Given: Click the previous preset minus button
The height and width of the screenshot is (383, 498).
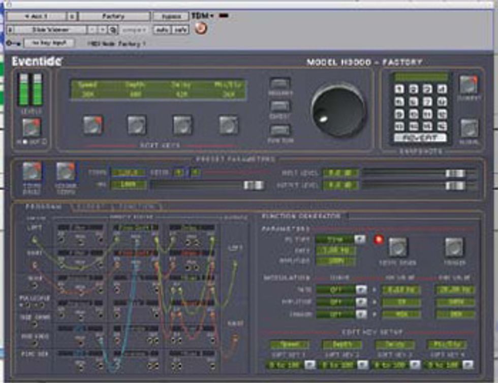Looking at the screenshot, I should click(92, 30).
